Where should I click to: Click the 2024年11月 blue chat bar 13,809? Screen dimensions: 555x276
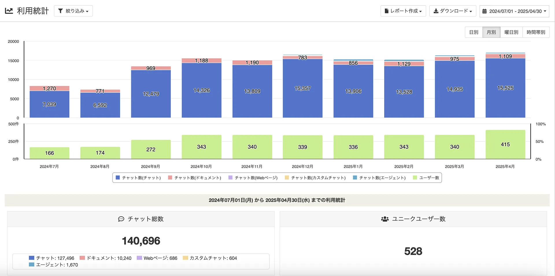(252, 91)
